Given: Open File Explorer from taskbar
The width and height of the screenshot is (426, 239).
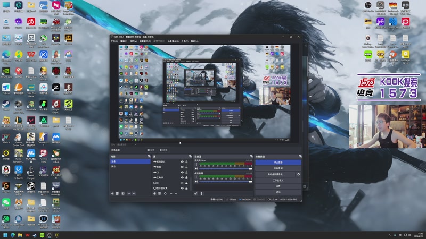Looking at the screenshot, I should (20, 235).
